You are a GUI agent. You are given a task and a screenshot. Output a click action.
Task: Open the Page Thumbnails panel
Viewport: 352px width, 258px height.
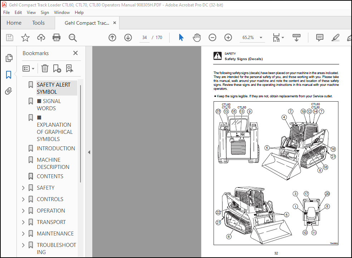(9, 58)
